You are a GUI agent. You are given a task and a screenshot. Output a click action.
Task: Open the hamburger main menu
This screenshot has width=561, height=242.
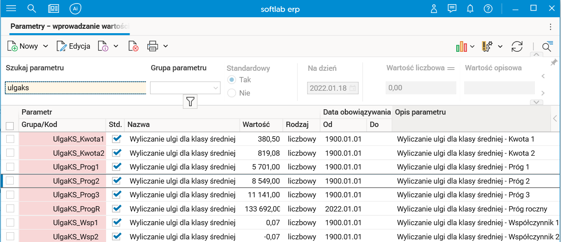click(x=11, y=9)
